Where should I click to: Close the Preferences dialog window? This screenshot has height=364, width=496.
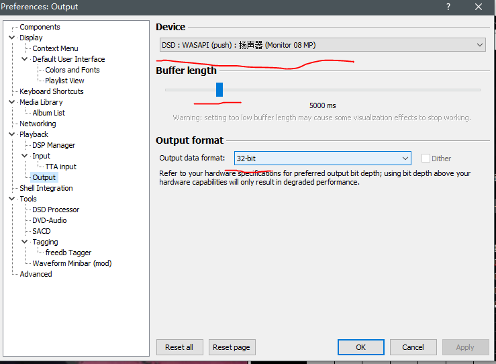pyautogui.click(x=479, y=7)
